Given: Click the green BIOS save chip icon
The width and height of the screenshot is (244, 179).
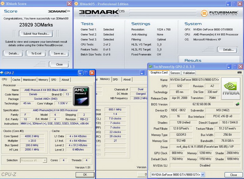Looking at the screenshot, I should [x=238, y=104].
